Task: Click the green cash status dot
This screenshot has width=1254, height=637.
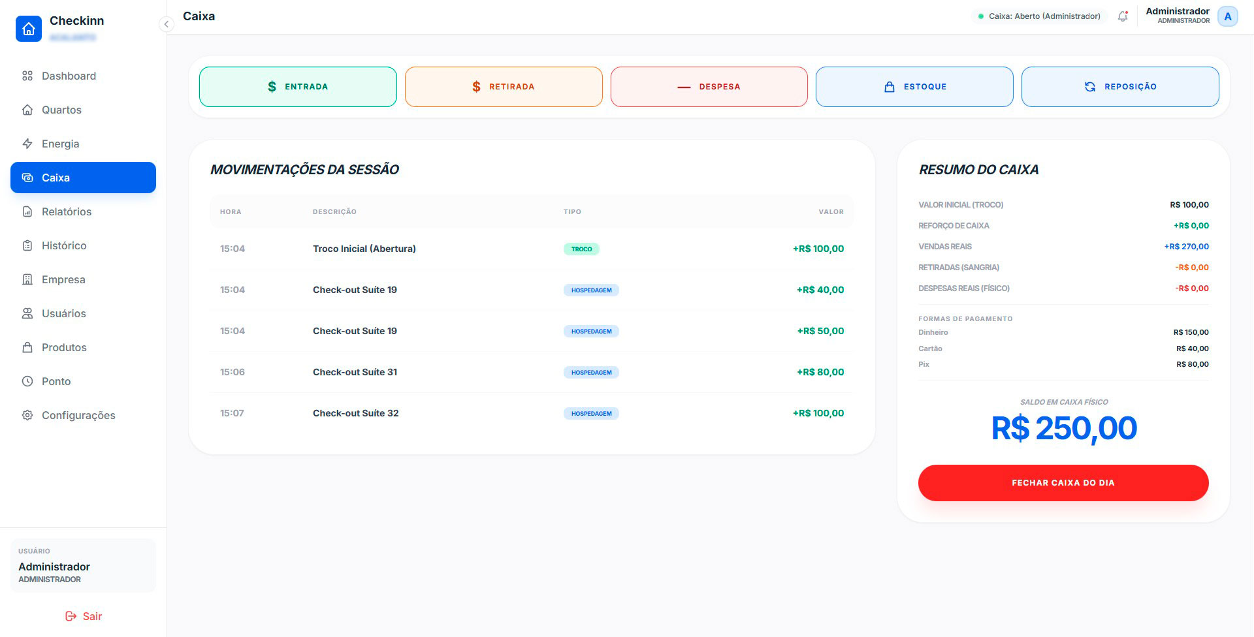Action: (981, 16)
